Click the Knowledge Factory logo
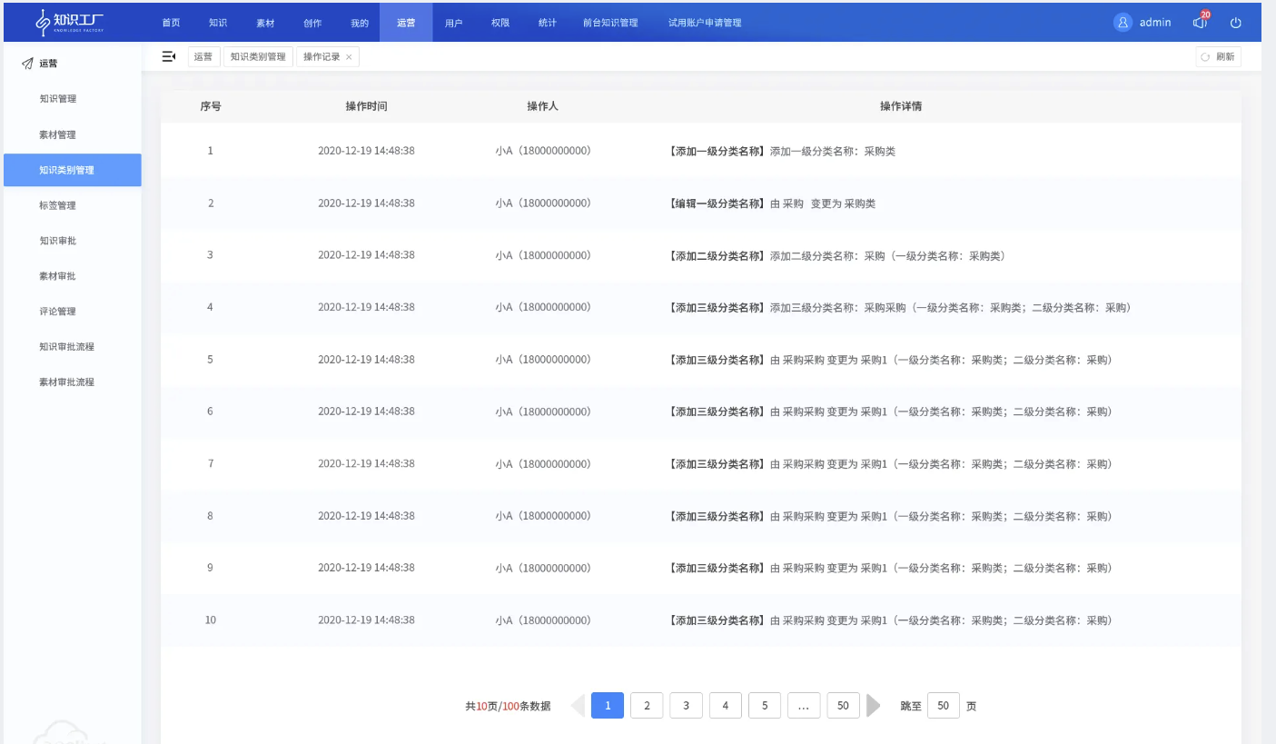 click(70, 22)
